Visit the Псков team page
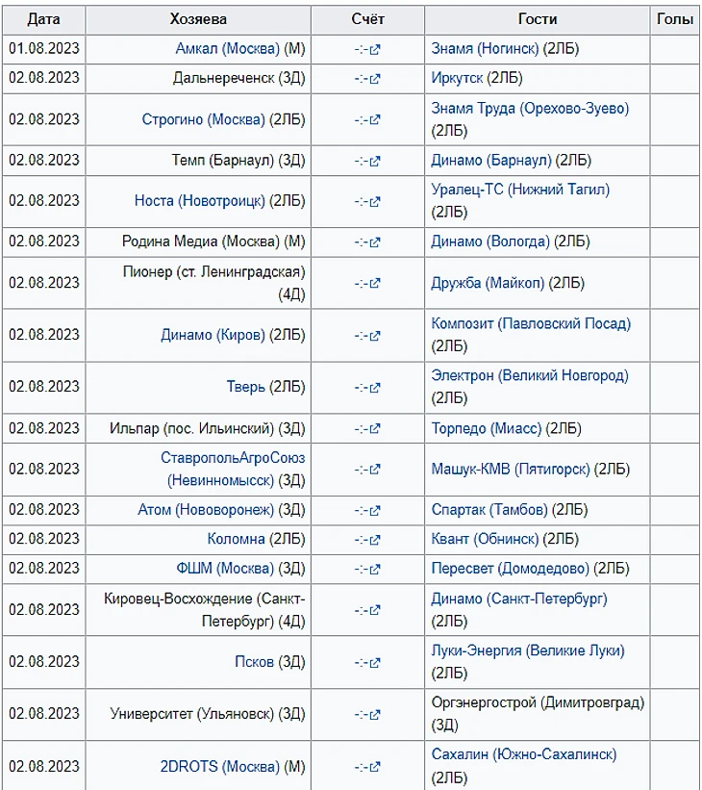The height and width of the screenshot is (790, 702). point(255,661)
